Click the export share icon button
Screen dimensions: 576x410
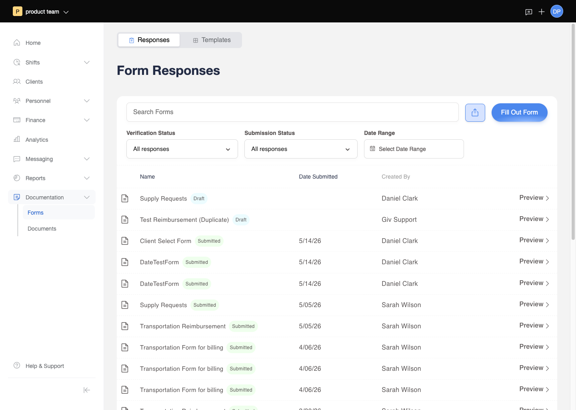click(475, 113)
